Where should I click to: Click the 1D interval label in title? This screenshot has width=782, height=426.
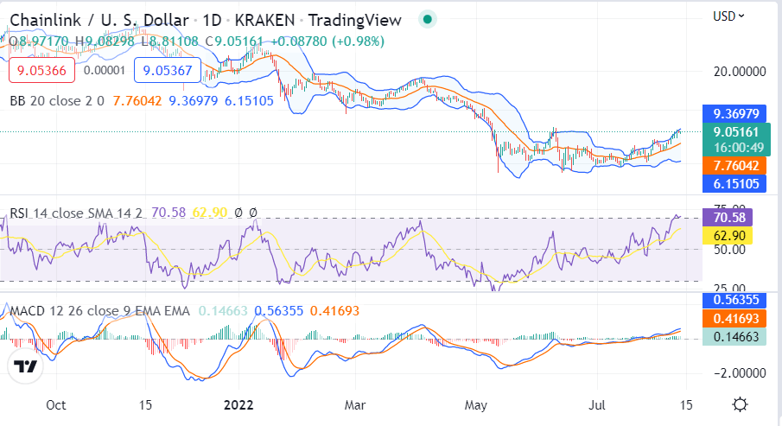(212, 20)
